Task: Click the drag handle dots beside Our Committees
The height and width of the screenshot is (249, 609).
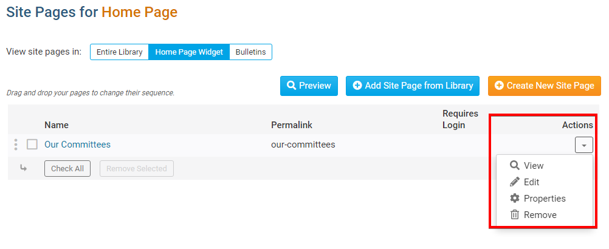Action: [16, 145]
